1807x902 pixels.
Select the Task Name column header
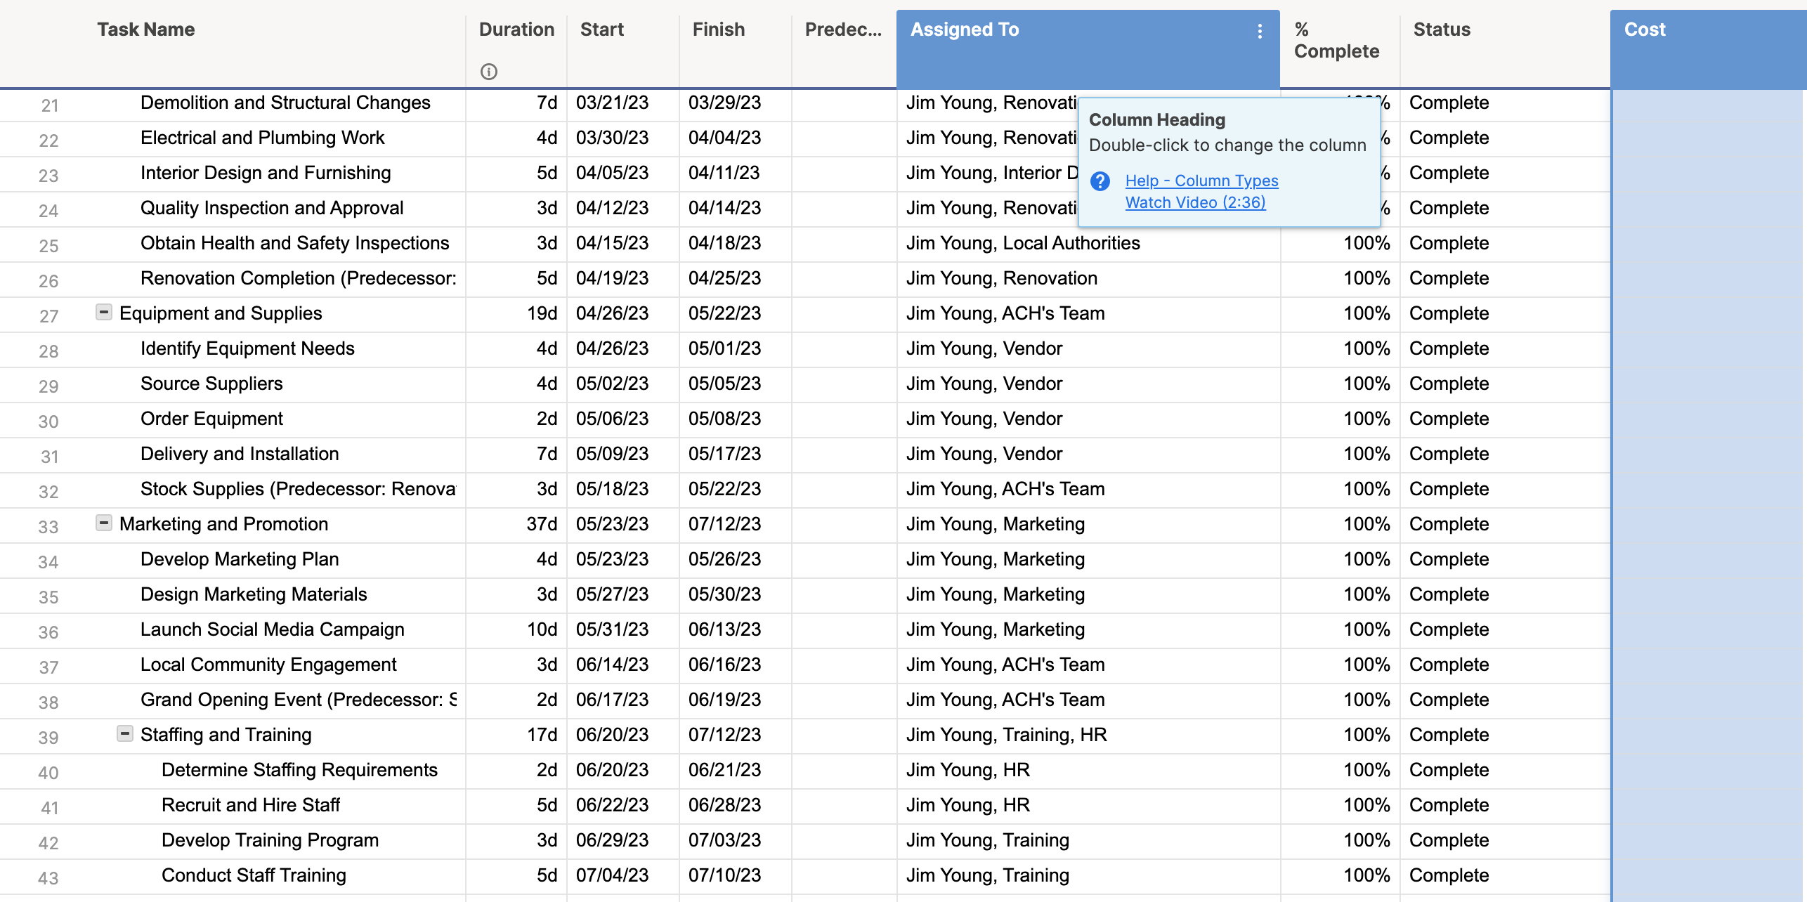(x=145, y=30)
